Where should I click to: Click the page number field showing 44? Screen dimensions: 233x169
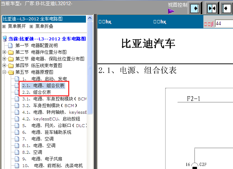224,24
